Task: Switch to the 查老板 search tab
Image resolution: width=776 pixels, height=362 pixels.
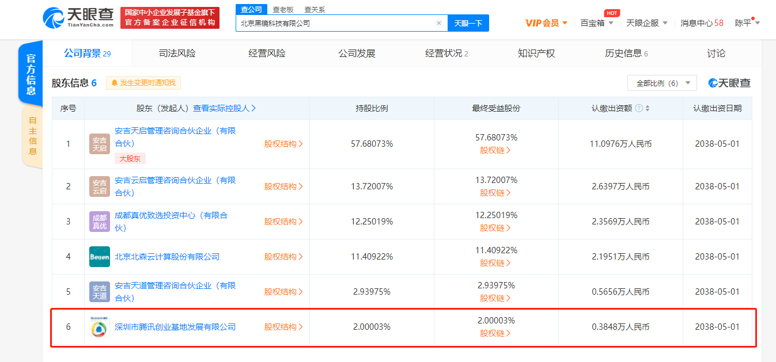Action: click(x=283, y=10)
